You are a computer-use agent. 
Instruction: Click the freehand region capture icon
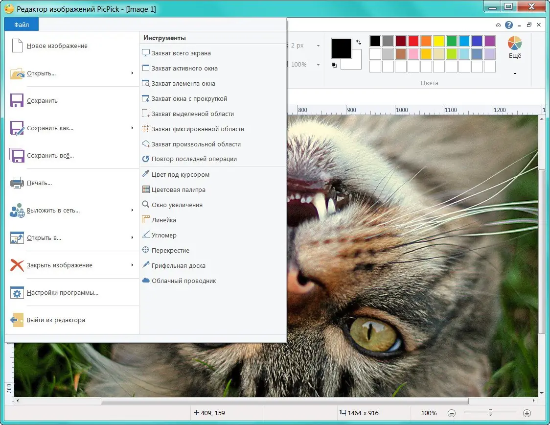coord(145,144)
